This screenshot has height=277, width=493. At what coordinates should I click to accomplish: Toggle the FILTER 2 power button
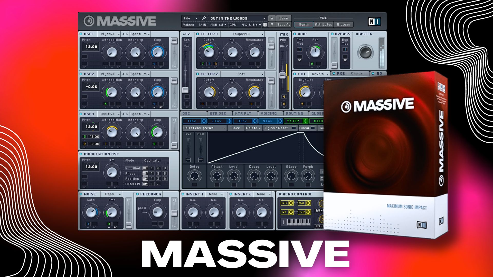(197, 74)
